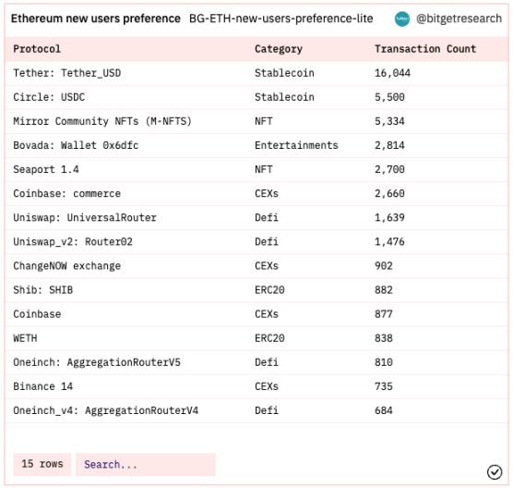Screen dimensions: 513x488
Task: Click the 882 transaction count value
Action: [384, 290]
